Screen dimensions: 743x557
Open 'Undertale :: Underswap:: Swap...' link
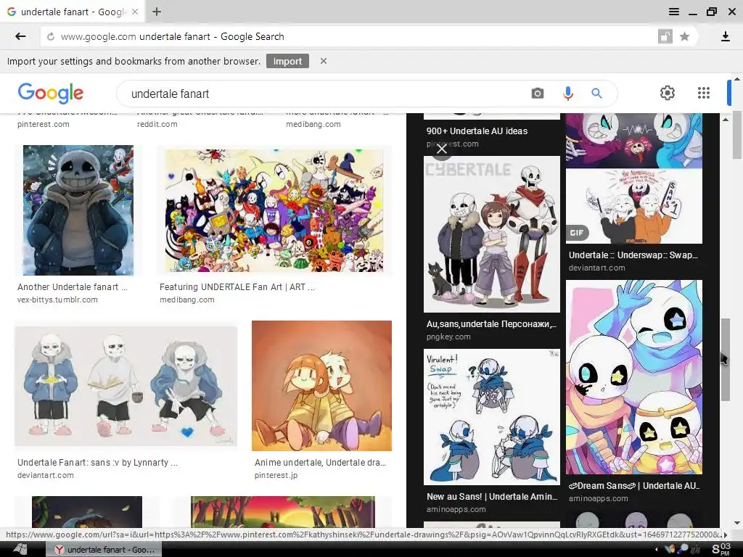pyautogui.click(x=633, y=255)
